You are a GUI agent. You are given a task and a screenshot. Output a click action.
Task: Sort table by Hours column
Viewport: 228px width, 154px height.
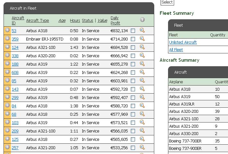[75, 21]
